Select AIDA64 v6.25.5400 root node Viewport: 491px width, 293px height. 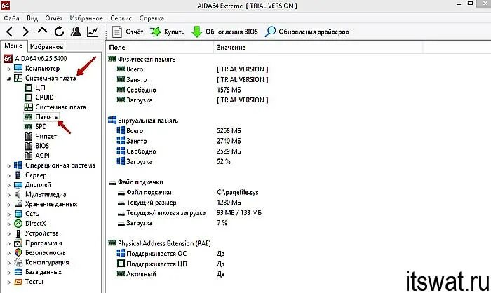41,59
